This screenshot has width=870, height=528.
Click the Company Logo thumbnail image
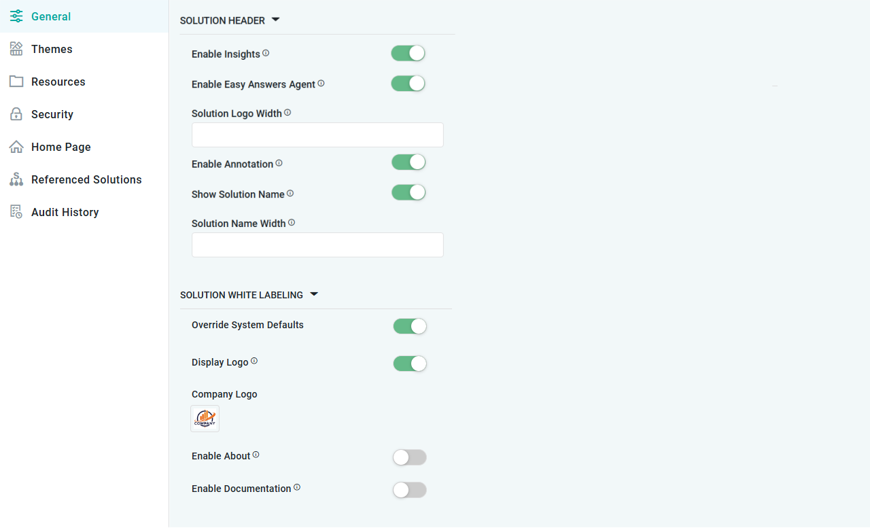click(x=205, y=419)
